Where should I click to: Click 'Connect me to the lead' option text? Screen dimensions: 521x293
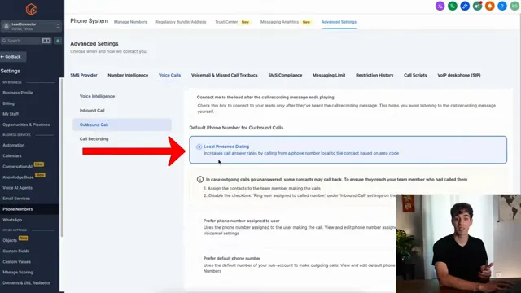click(x=265, y=98)
